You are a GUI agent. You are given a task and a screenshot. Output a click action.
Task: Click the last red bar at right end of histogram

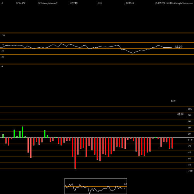click(172, 143)
